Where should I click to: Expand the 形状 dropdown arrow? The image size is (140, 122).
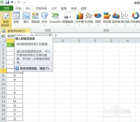pyautogui.click(x=44, y=25)
